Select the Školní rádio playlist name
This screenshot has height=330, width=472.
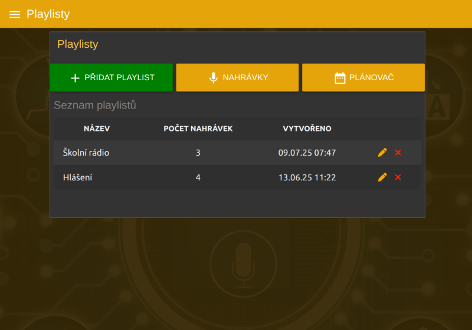click(x=86, y=153)
